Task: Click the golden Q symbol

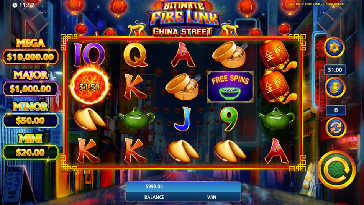Action: pos(135,56)
